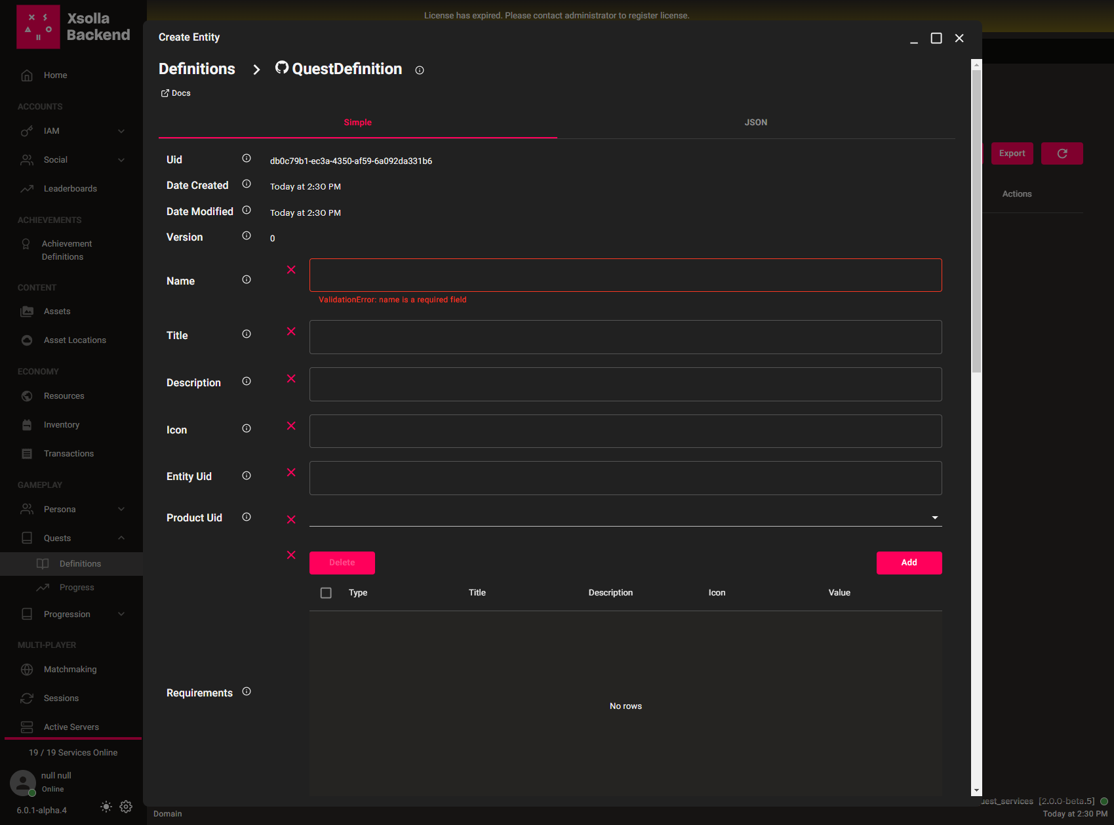
Task: Sort by Type column header
Action: pyautogui.click(x=358, y=593)
